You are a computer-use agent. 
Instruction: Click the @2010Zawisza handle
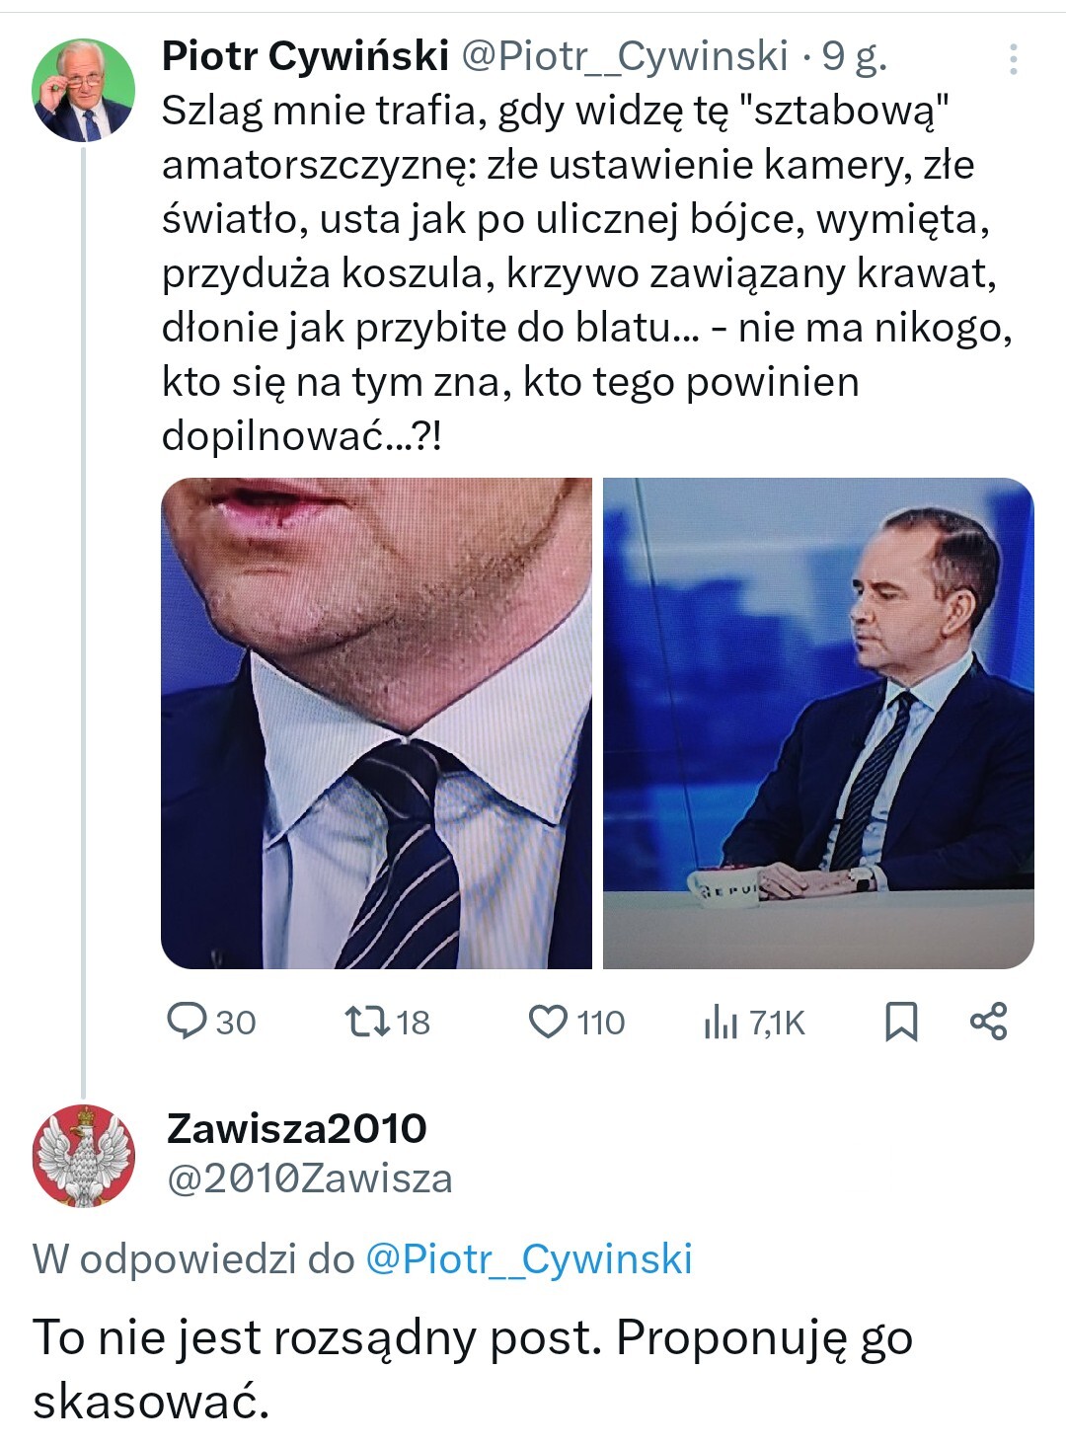(x=310, y=1178)
